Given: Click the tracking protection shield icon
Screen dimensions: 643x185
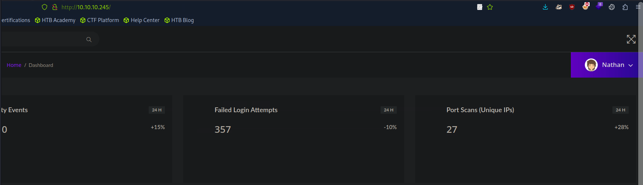Looking at the screenshot, I should (45, 7).
